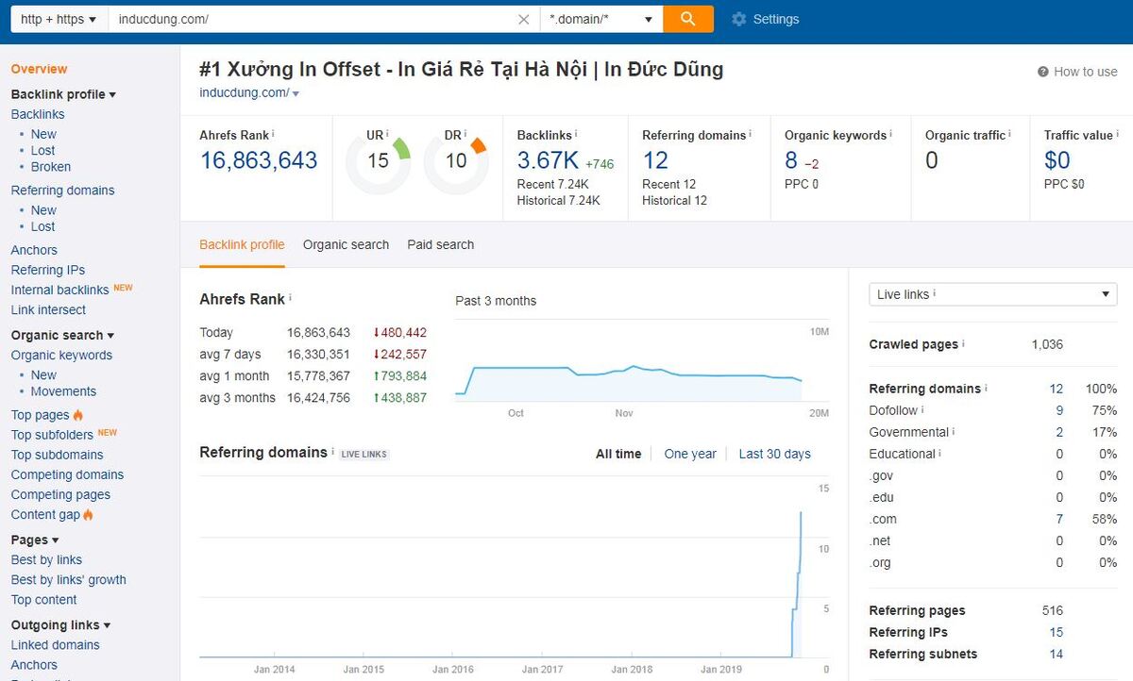Click info icon next to Dofollow
Screen dimensions: 1133x681
click(922, 410)
